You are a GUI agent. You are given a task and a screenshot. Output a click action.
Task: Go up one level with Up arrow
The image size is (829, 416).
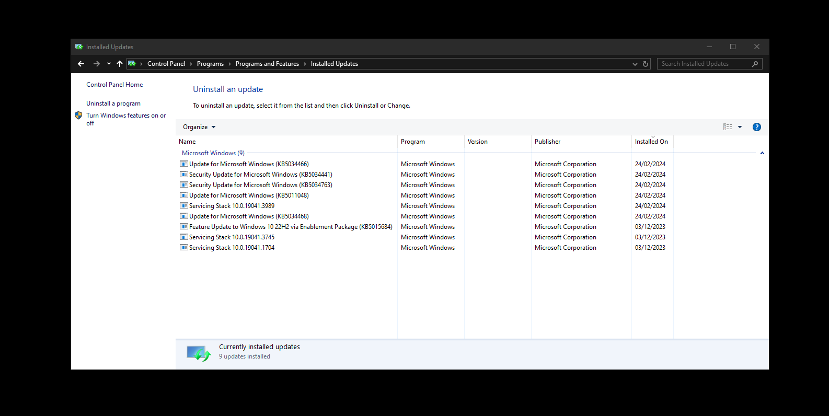point(120,64)
